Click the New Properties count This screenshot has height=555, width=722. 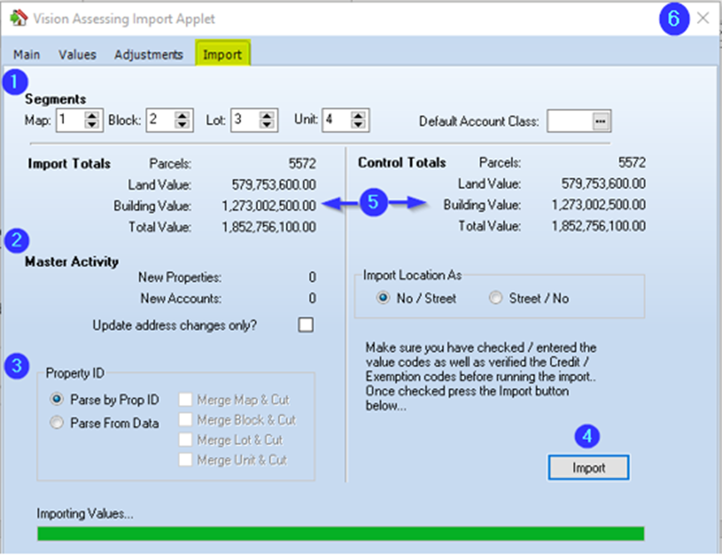(x=312, y=277)
